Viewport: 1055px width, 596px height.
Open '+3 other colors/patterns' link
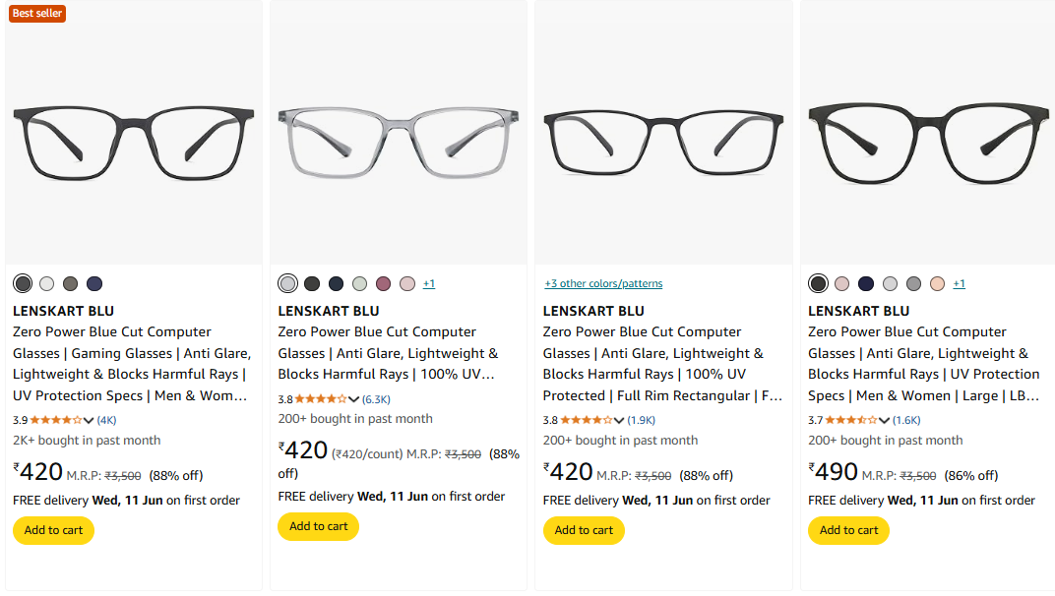coord(603,284)
